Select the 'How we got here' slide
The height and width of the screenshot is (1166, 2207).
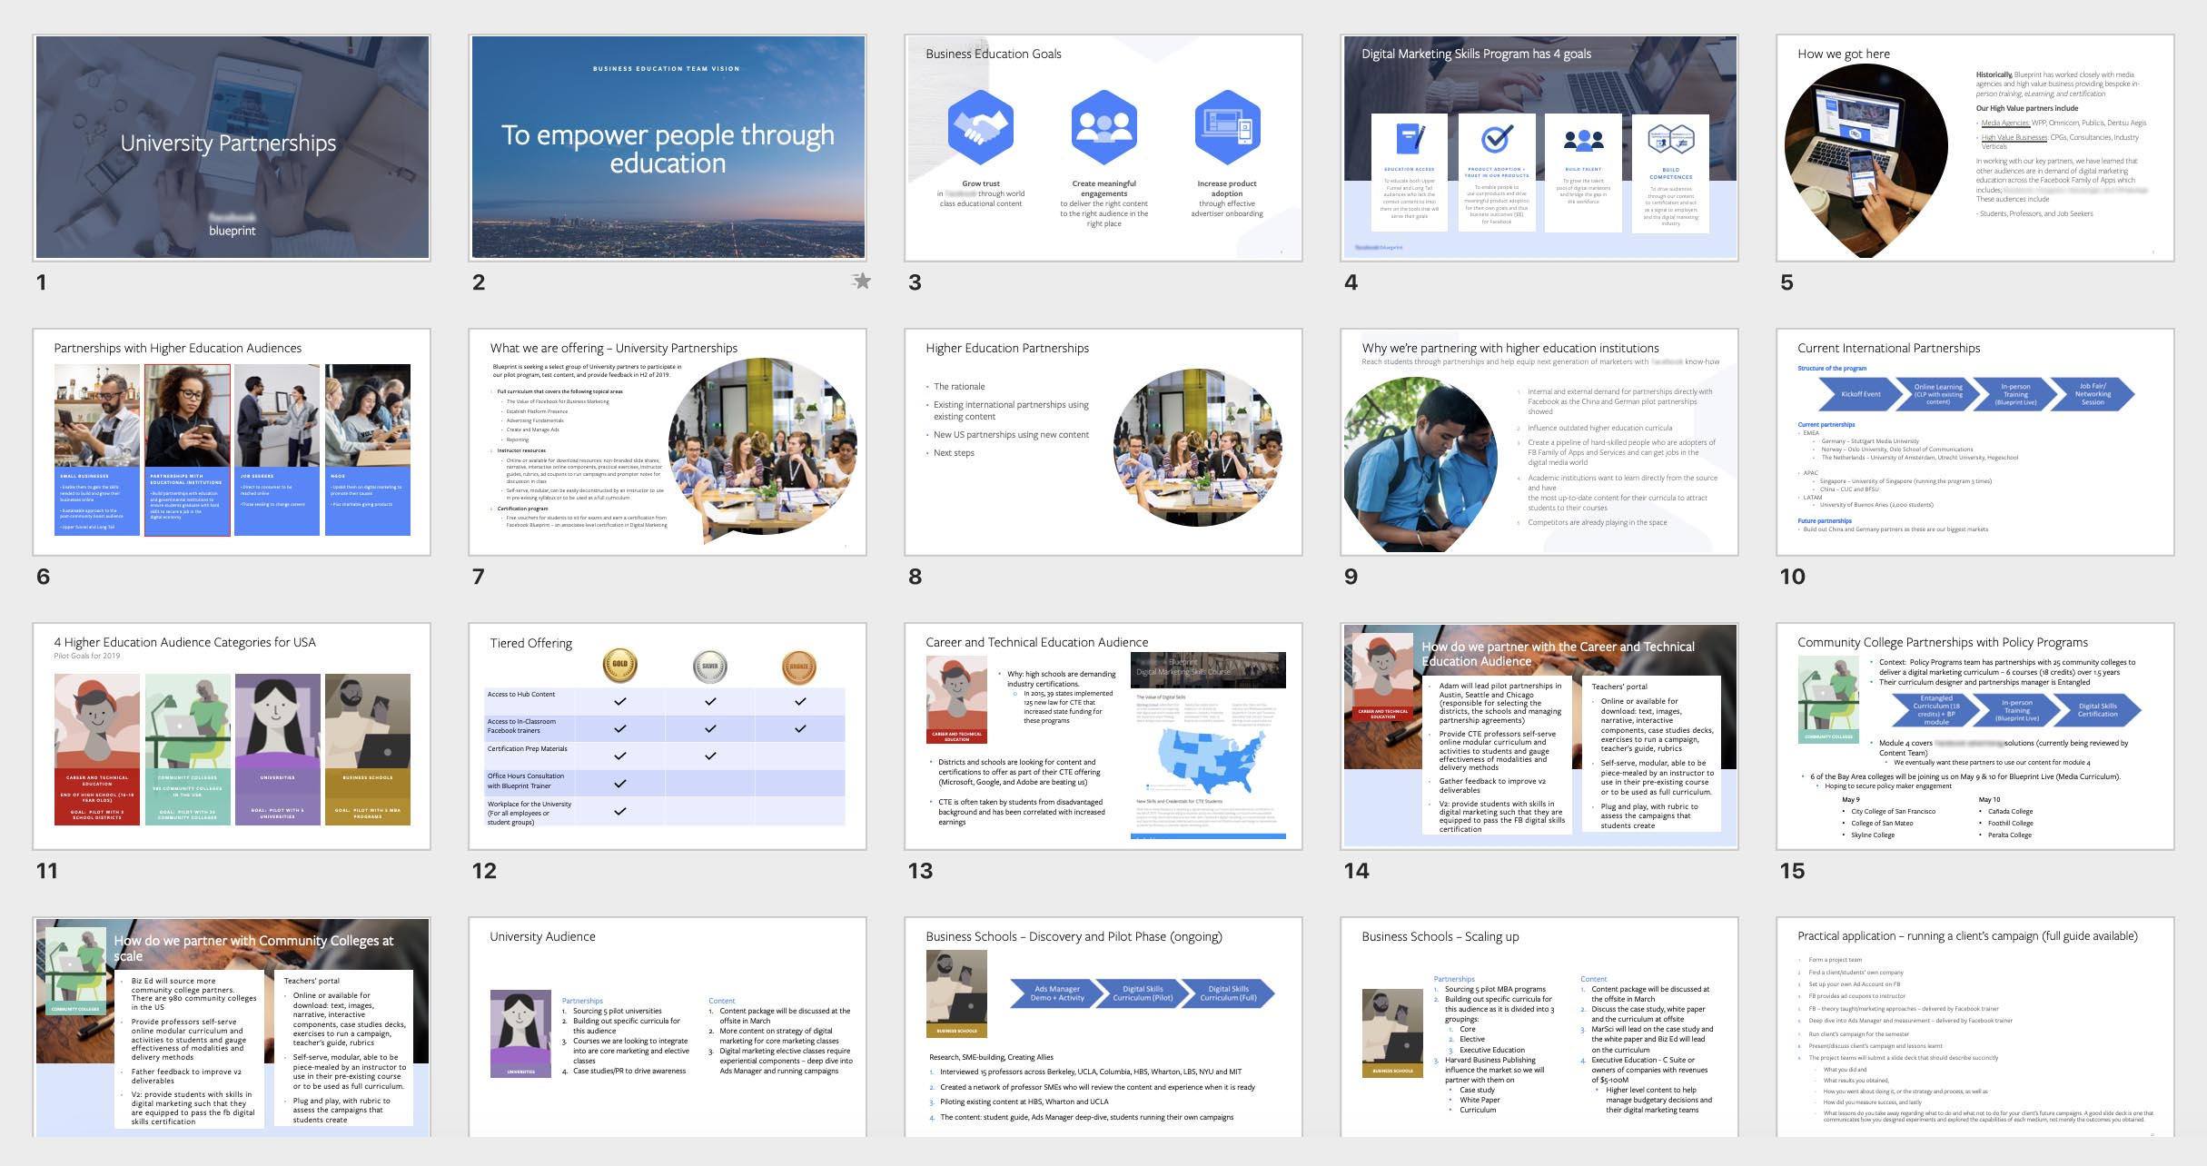pos(1974,147)
